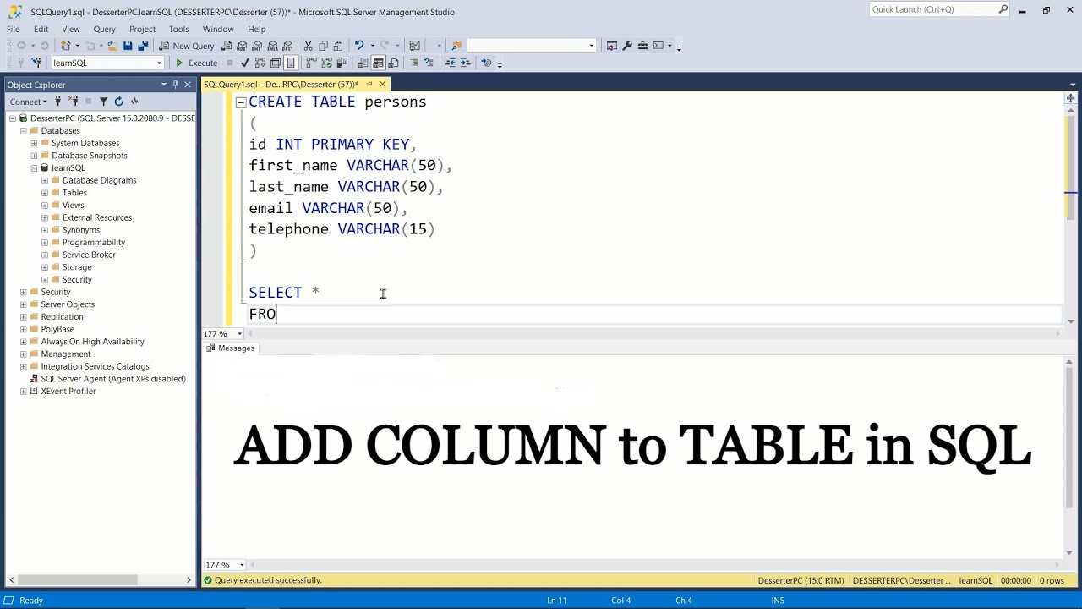This screenshot has height=609, width=1082.
Task: Open the Messages pane 177 % zoom dropdown
Action: click(241, 565)
